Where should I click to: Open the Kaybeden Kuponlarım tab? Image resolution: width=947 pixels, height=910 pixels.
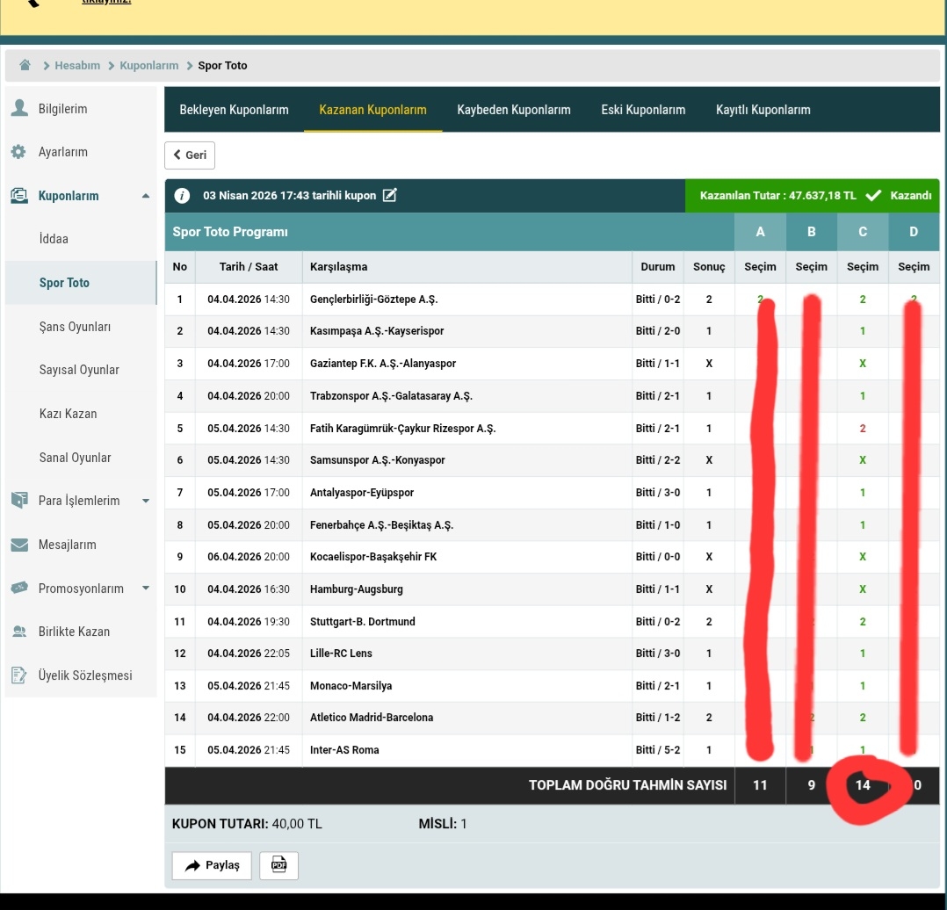tap(514, 110)
